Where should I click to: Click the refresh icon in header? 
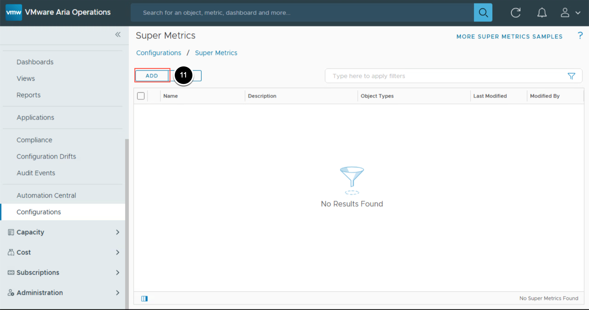click(516, 13)
